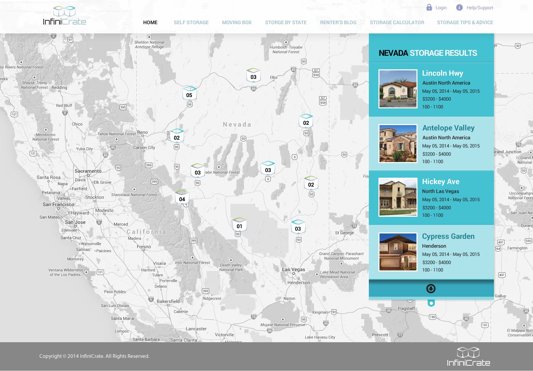533x371 pixels.
Task: Click the Lincoln Hwy house thumbnail
Action: pyautogui.click(x=398, y=89)
